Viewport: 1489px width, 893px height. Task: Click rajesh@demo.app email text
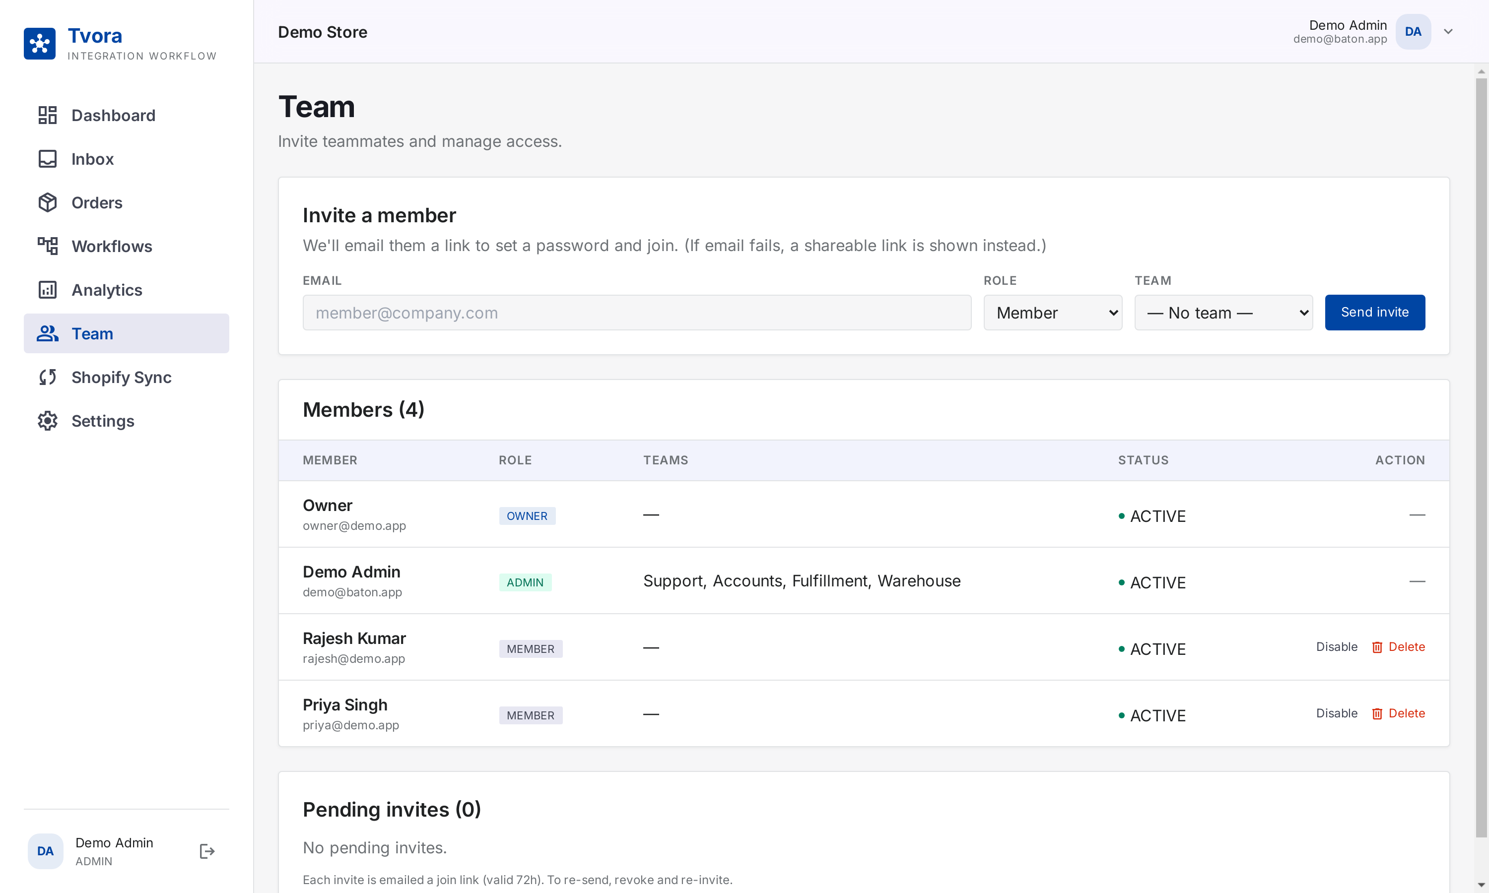click(353, 658)
